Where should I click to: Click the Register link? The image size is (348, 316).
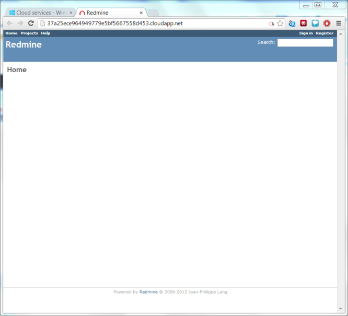[324, 33]
